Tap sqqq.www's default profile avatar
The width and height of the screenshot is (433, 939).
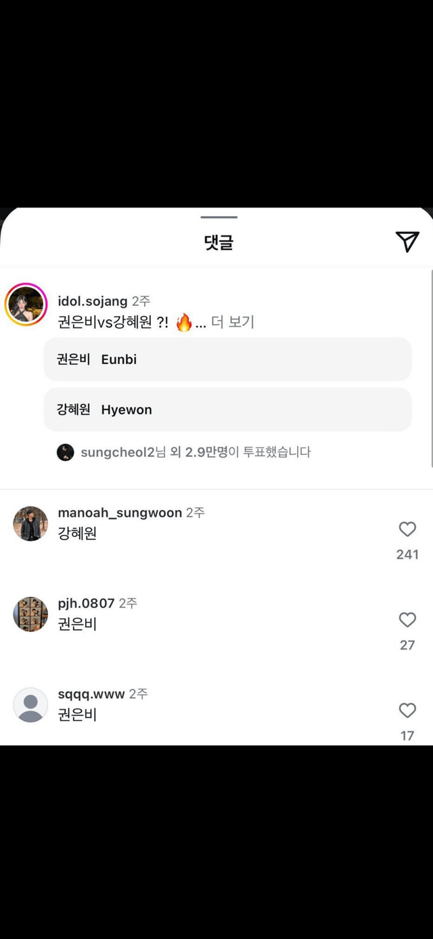(30, 705)
